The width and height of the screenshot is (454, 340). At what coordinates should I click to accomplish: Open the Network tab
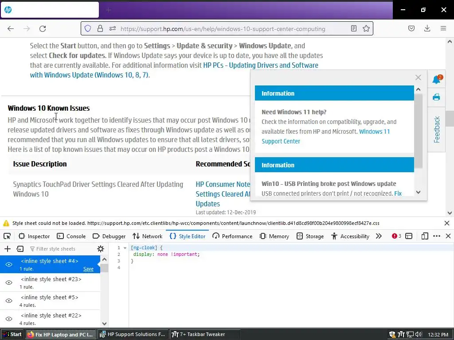coord(147,236)
